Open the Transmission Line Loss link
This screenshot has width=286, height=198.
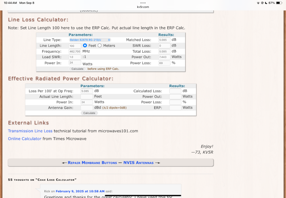(30, 131)
